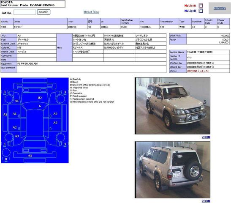Click the U2 mark on diagram

40,98
